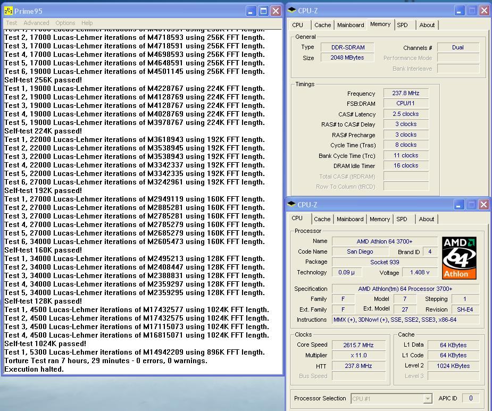Image resolution: width=492 pixels, height=411 pixels.
Task: Click the HTT 237.8 MHz value
Action: point(358,366)
